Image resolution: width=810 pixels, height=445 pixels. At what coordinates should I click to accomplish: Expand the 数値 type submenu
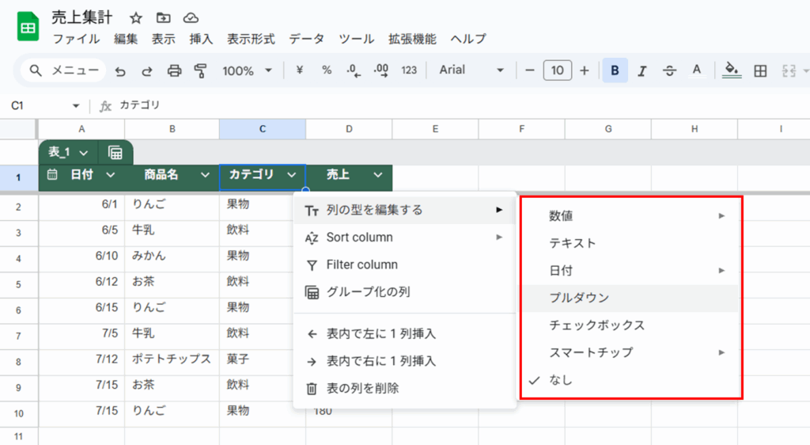pos(631,216)
